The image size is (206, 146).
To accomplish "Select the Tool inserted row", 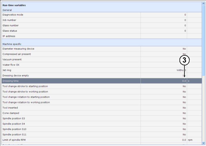I will [x=70, y=108].
